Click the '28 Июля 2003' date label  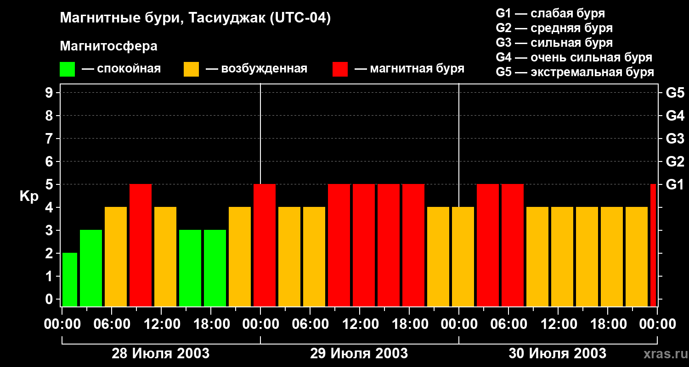pyautogui.click(x=161, y=354)
